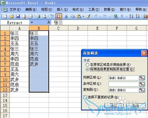This screenshot has height=118, width=148.
Task: Select column A header
Action: click(x=19, y=28)
